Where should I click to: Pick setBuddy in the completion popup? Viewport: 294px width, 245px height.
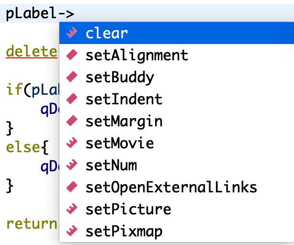[x=177, y=77]
